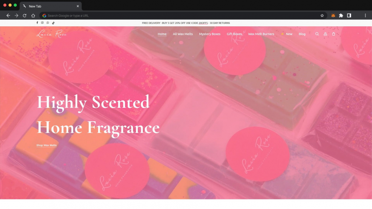Open the Chrome three-dot menu
The height and width of the screenshot is (209, 372).
click(x=365, y=15)
